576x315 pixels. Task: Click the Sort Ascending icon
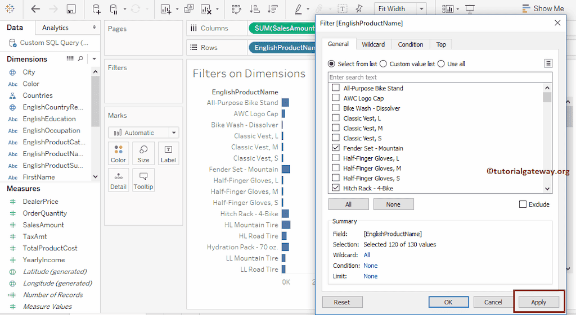(x=255, y=9)
